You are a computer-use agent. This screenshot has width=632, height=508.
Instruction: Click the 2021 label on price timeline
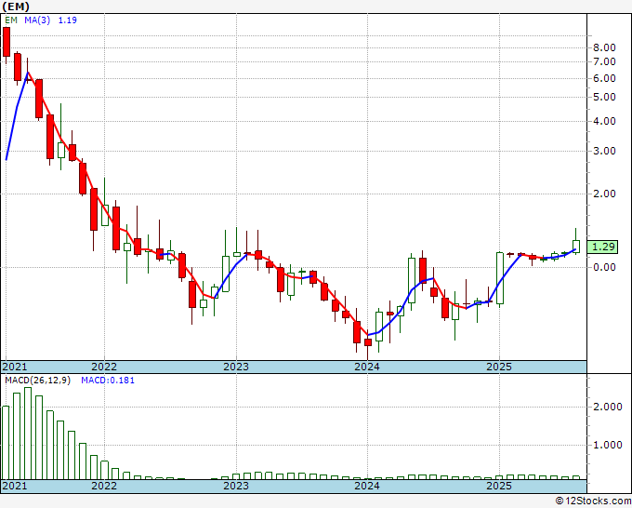(x=15, y=367)
